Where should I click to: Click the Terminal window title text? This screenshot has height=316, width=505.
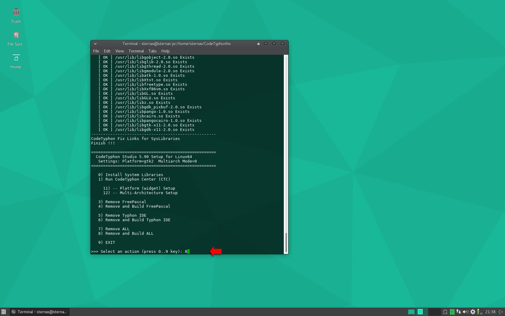click(x=176, y=44)
